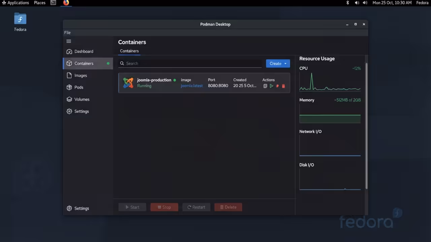Click the Memory usage graph
Viewport: 431px width, 242px height.
pyautogui.click(x=330, y=114)
